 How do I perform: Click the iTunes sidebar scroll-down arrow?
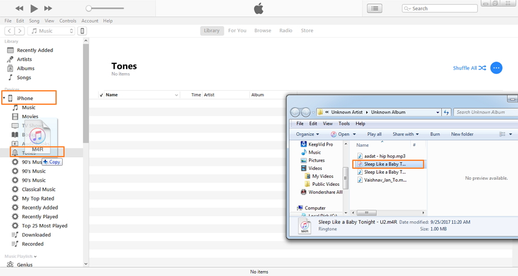[x=86, y=264]
